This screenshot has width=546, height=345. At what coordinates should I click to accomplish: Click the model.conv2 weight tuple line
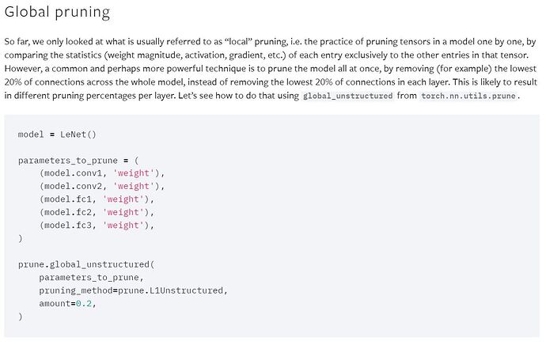click(x=101, y=186)
